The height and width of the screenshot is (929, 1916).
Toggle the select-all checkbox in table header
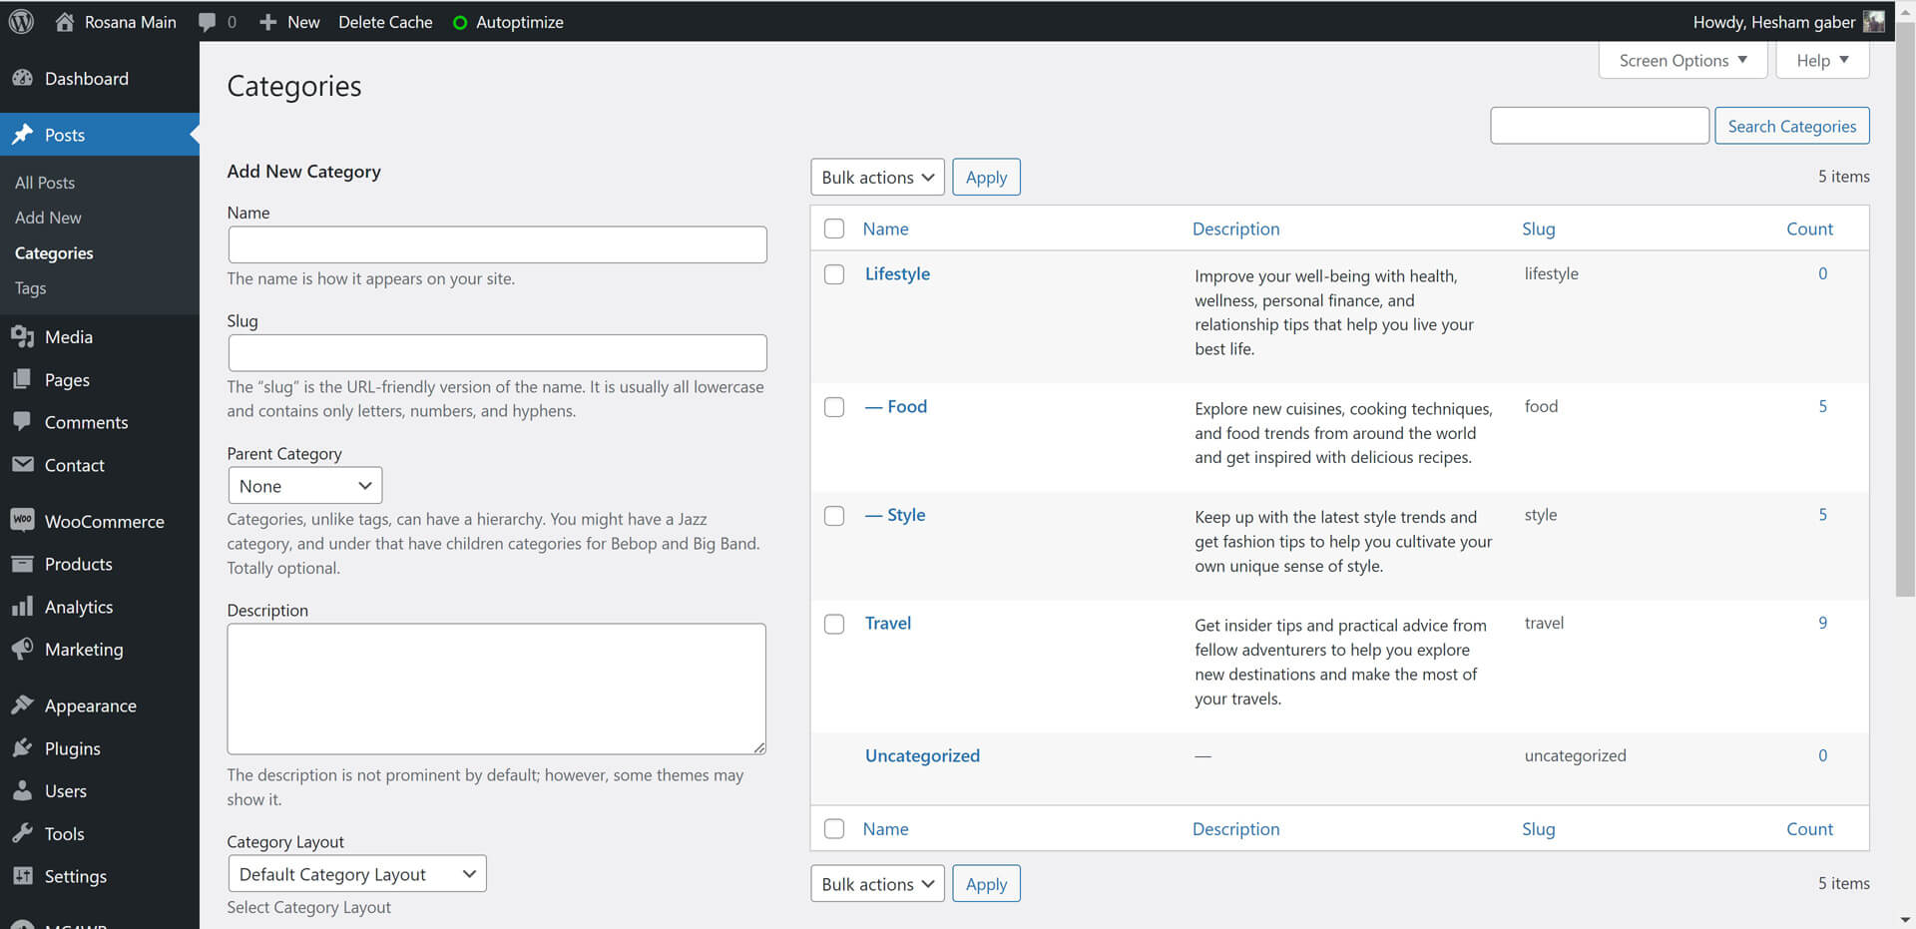(x=834, y=229)
